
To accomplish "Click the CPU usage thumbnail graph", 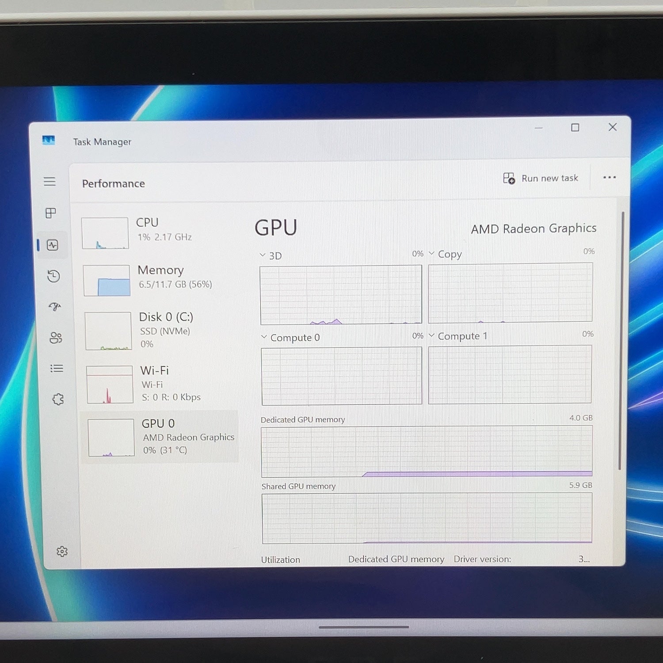I will click(105, 233).
